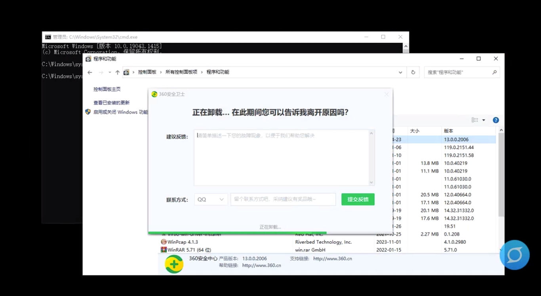Select 所有控制面板项 breadcrumb

coord(181,72)
